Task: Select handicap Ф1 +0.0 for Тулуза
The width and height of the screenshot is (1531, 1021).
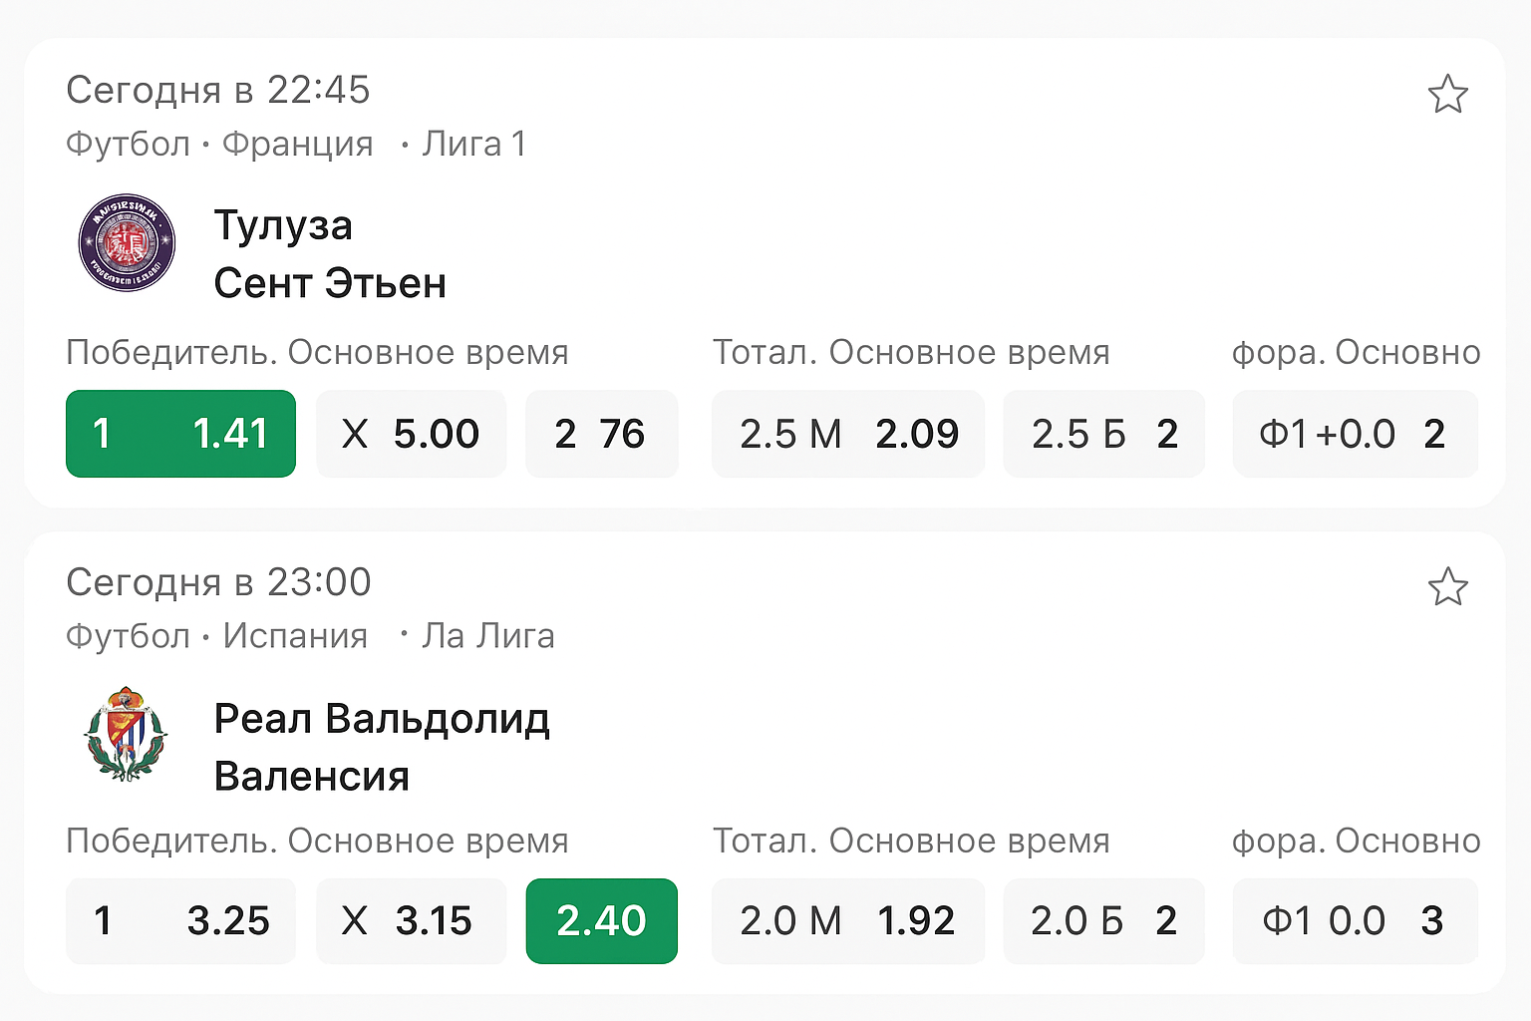Action: 1355,434
